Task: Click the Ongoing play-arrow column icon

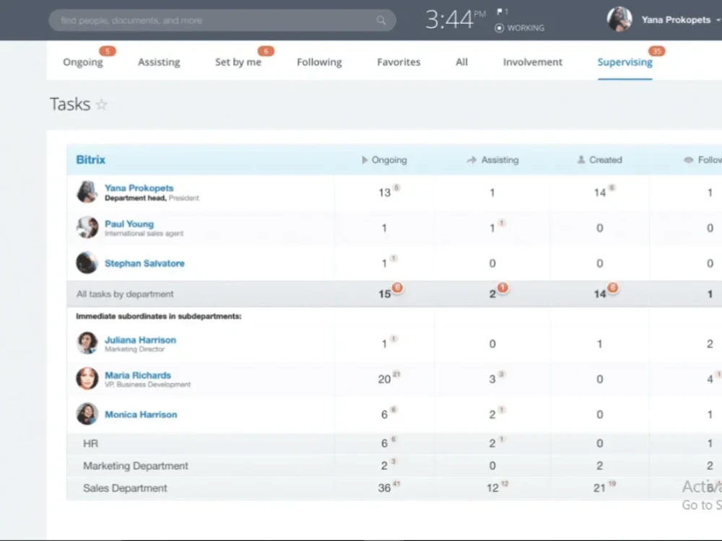Action: pos(365,160)
